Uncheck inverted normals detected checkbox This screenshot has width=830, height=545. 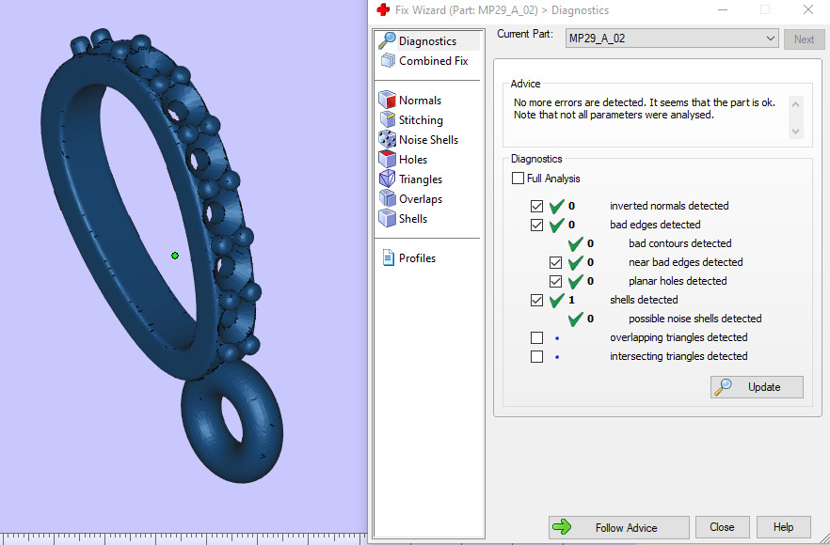coord(536,206)
